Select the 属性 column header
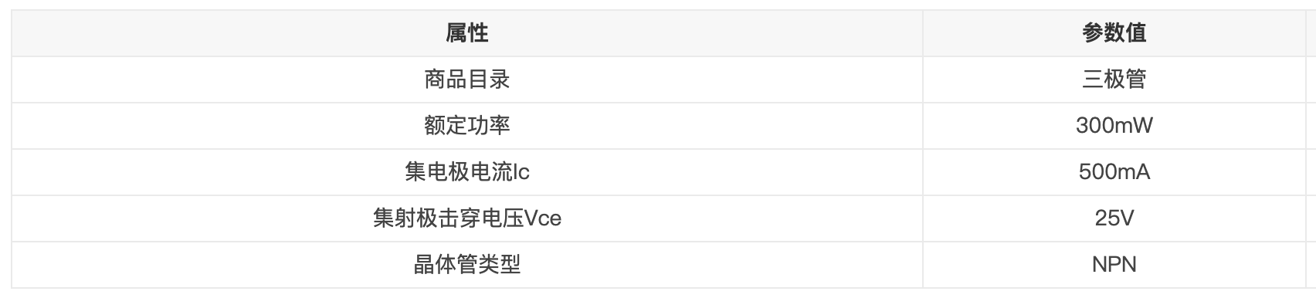Viewport: 1316px width, 298px height. tap(466, 33)
